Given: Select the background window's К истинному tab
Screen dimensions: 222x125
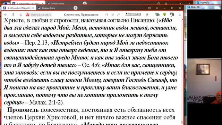Looking at the screenshot, I should pyautogui.click(x=28, y=3).
